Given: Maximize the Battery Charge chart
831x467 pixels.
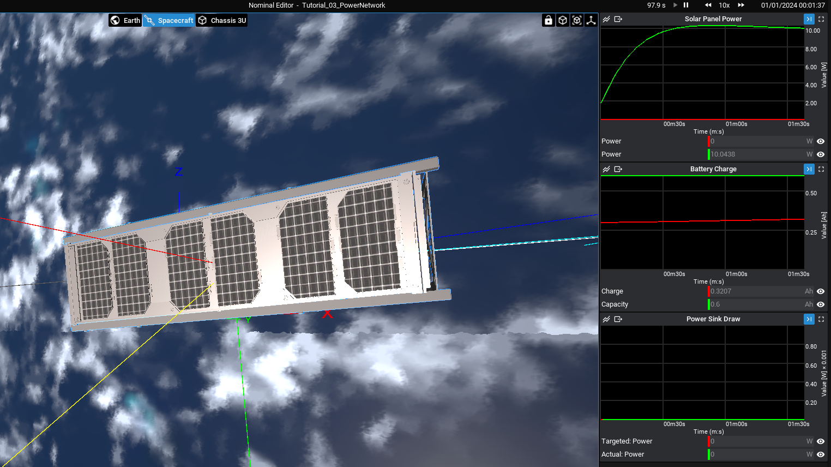Looking at the screenshot, I should click(x=821, y=169).
